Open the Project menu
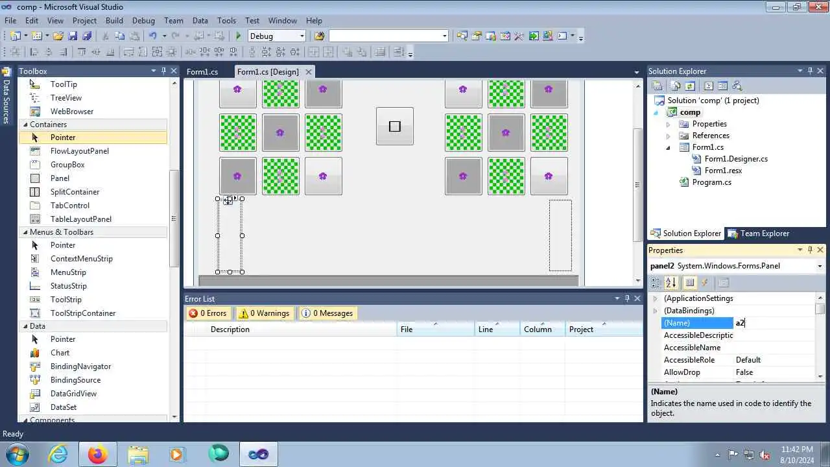 coord(84,21)
